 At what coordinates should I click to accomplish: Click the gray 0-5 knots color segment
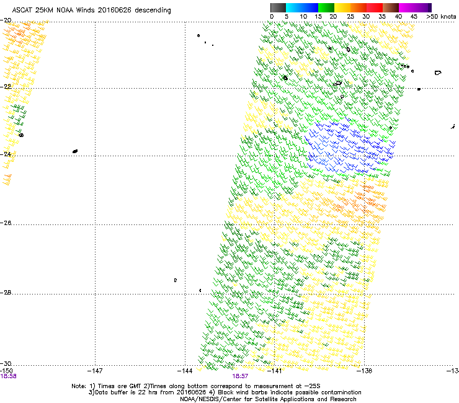coord(278,7)
